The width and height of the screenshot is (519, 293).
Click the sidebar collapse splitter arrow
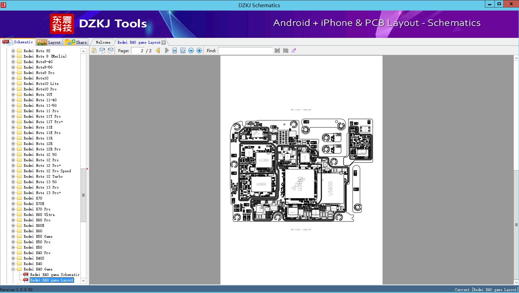coord(88,169)
